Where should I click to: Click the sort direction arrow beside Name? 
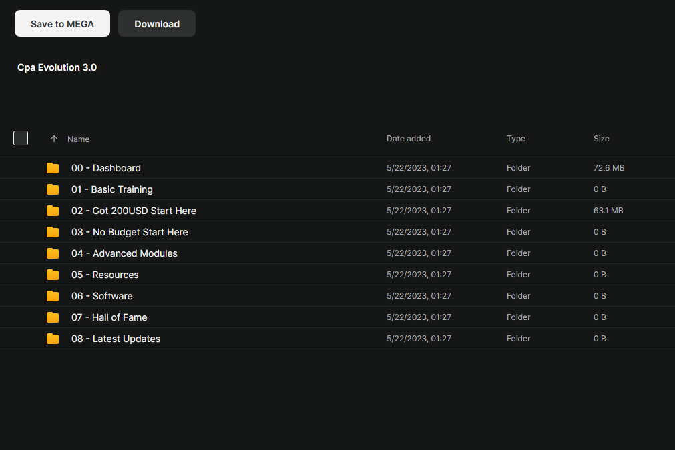point(54,139)
